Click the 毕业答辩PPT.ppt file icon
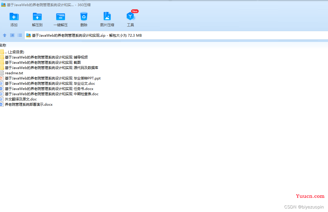Screen dimensions: 328x212 click(2, 78)
